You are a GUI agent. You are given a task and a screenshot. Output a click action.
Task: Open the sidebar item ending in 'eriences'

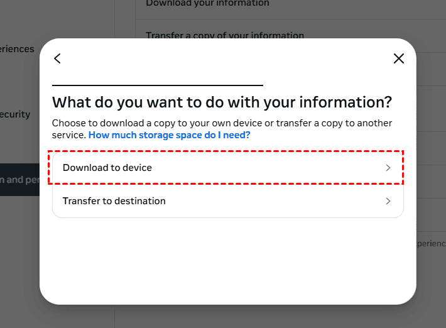(x=18, y=49)
